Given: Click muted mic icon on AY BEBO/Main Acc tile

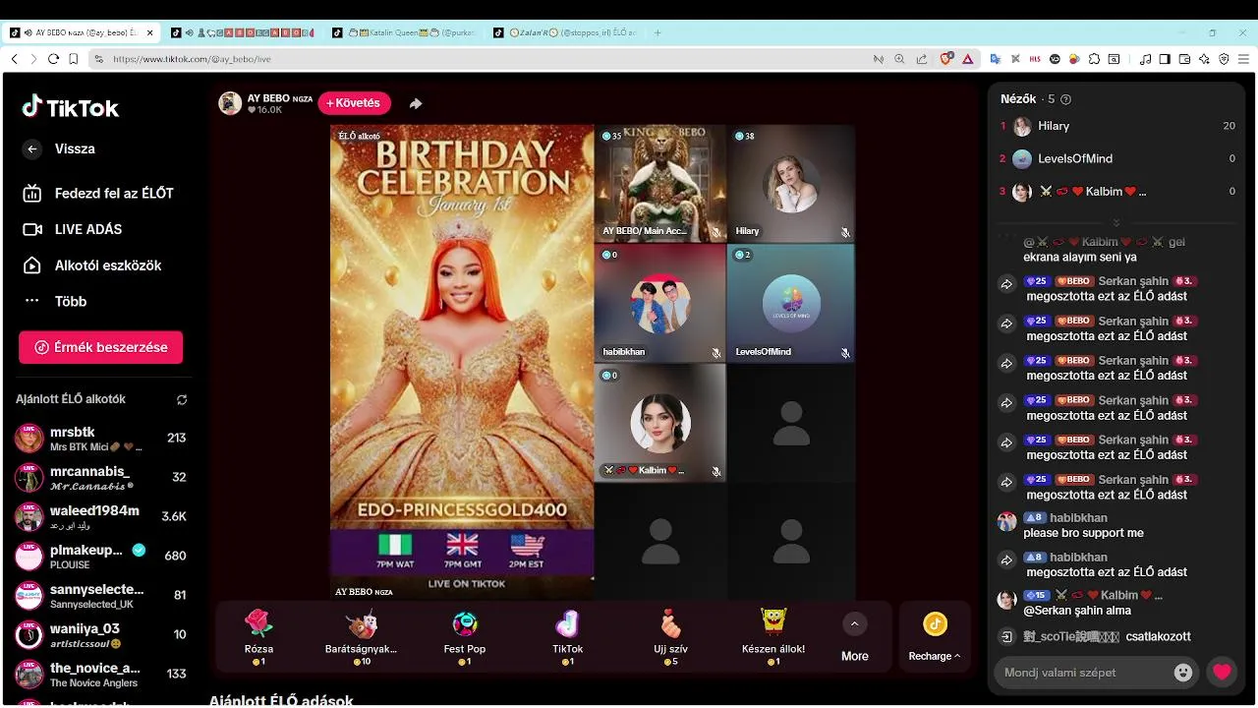Looking at the screenshot, I should point(716,232).
